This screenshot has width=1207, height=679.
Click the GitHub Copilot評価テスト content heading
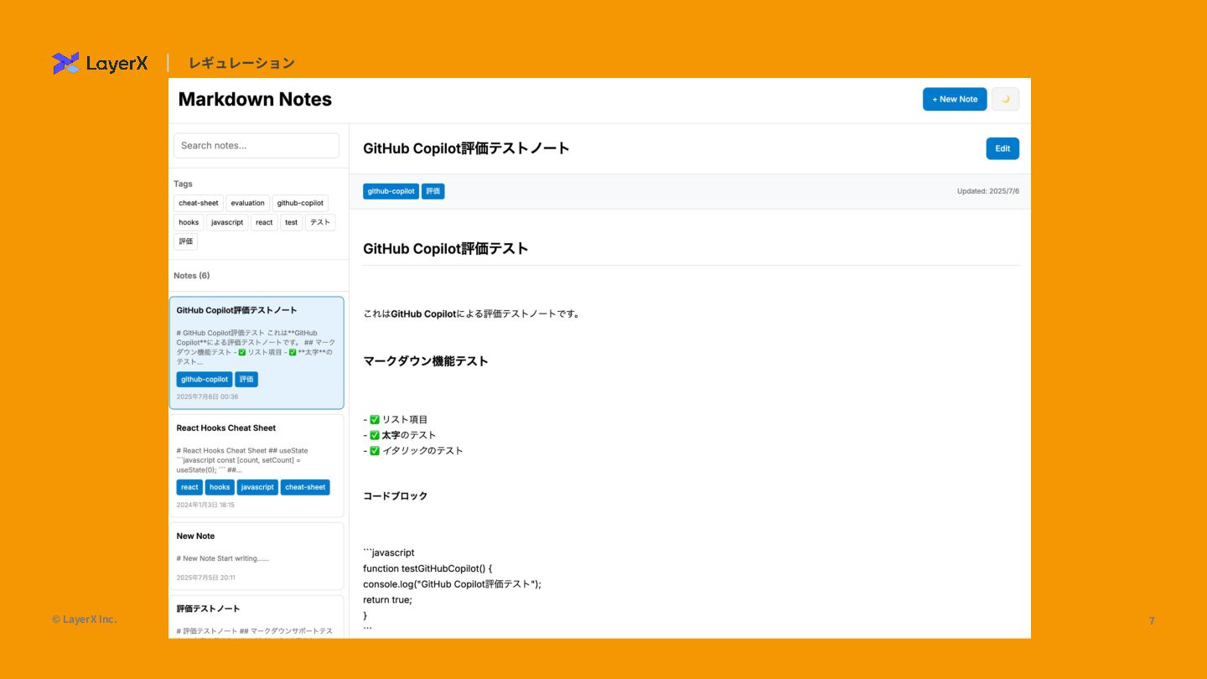pos(446,249)
